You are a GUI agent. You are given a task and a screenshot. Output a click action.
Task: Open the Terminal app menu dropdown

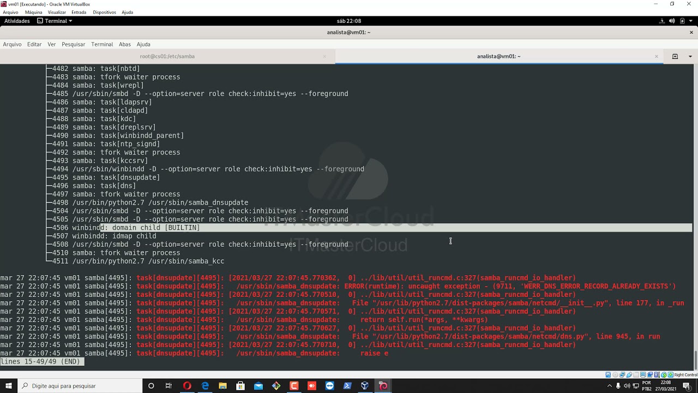pyautogui.click(x=55, y=21)
